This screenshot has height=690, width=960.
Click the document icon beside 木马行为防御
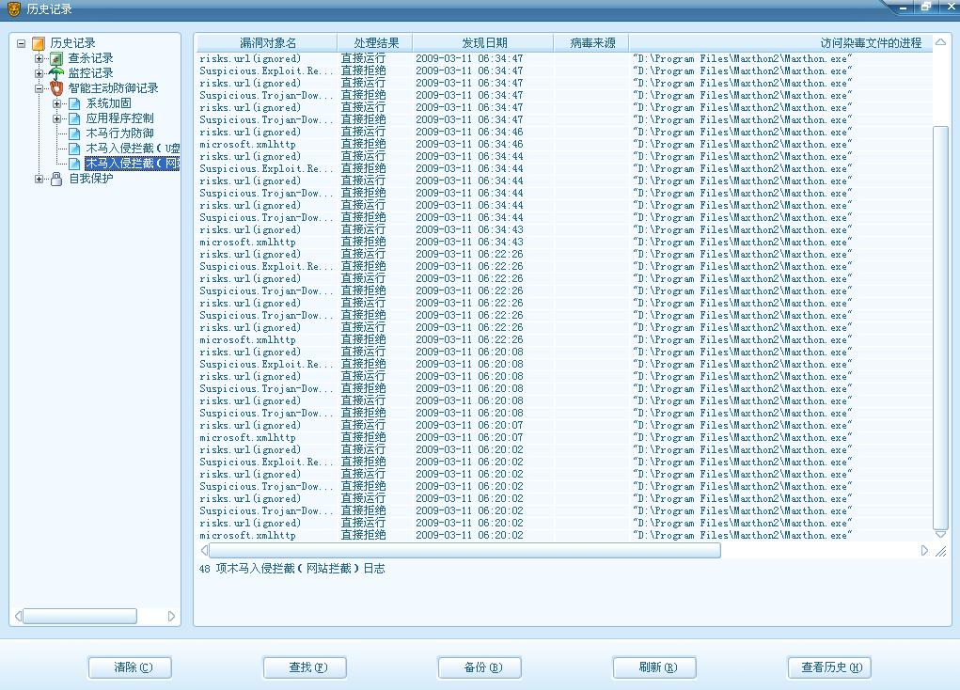coord(74,133)
